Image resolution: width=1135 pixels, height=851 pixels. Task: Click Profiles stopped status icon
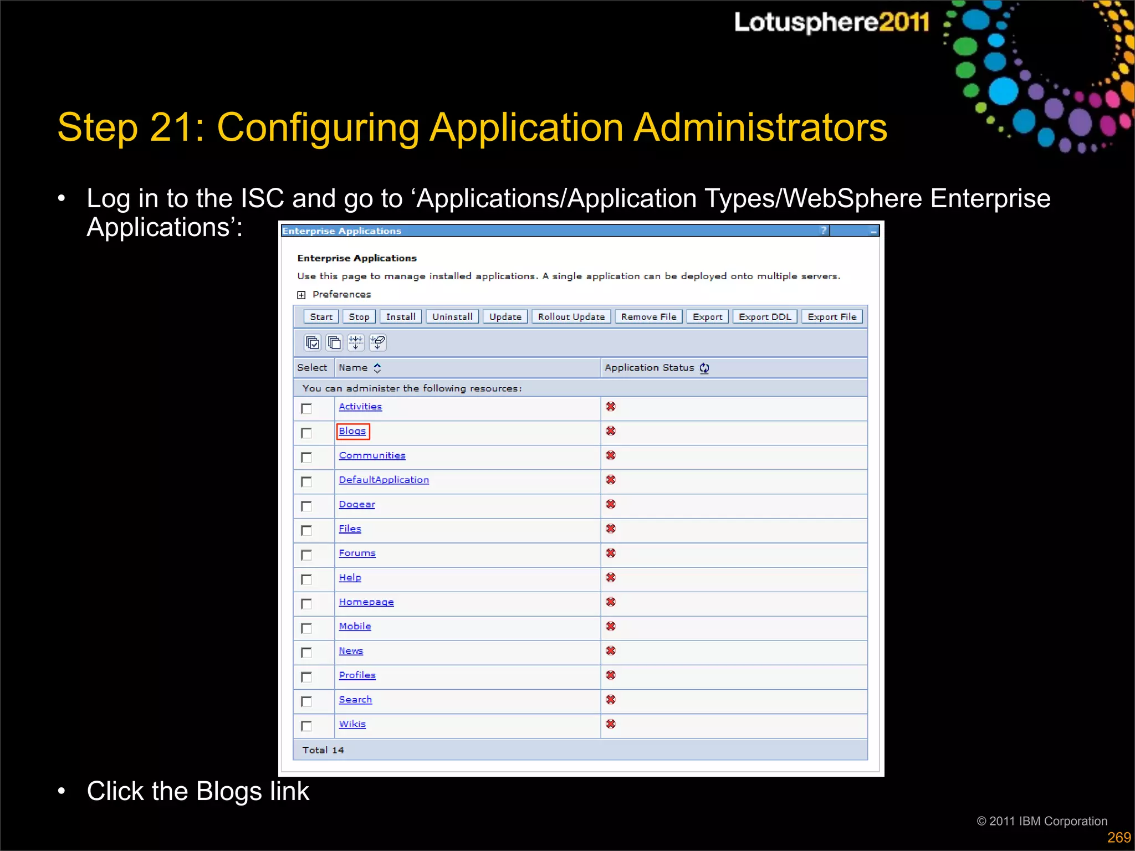pyautogui.click(x=611, y=675)
